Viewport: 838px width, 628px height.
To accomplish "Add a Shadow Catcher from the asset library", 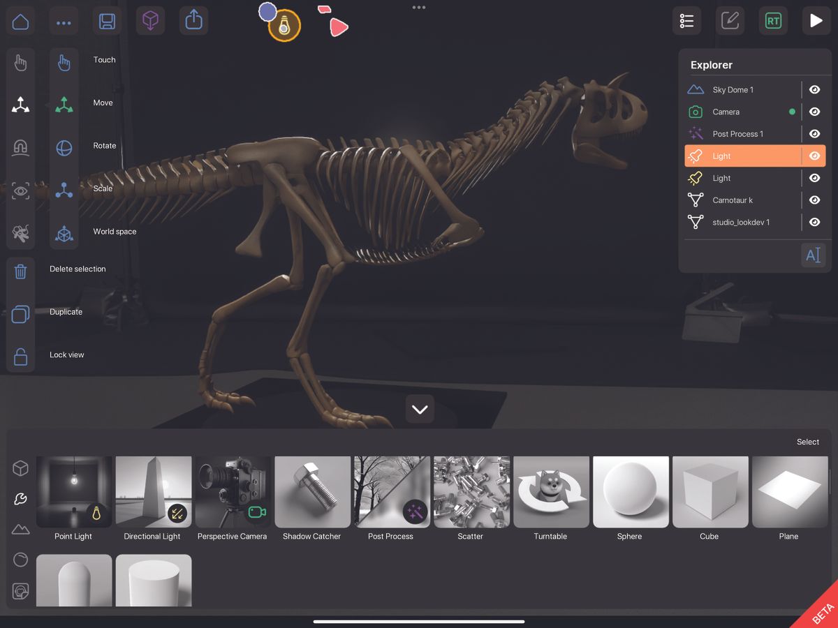I will tap(312, 491).
